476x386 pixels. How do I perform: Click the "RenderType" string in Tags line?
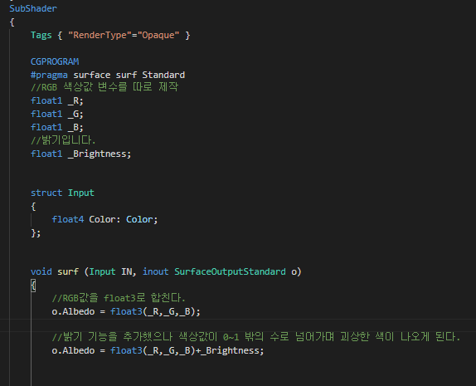click(x=100, y=35)
